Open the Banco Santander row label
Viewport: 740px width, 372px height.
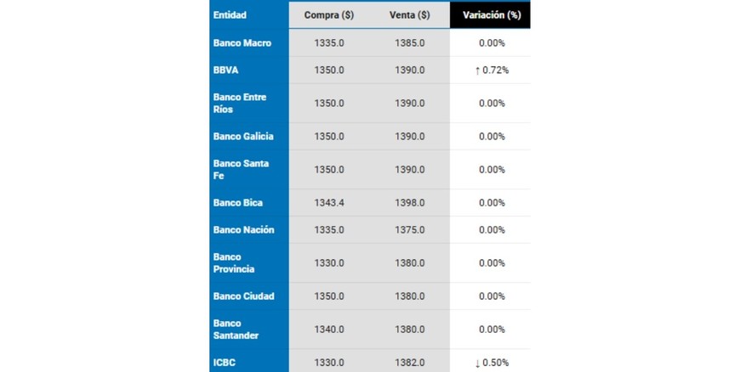pos(236,329)
